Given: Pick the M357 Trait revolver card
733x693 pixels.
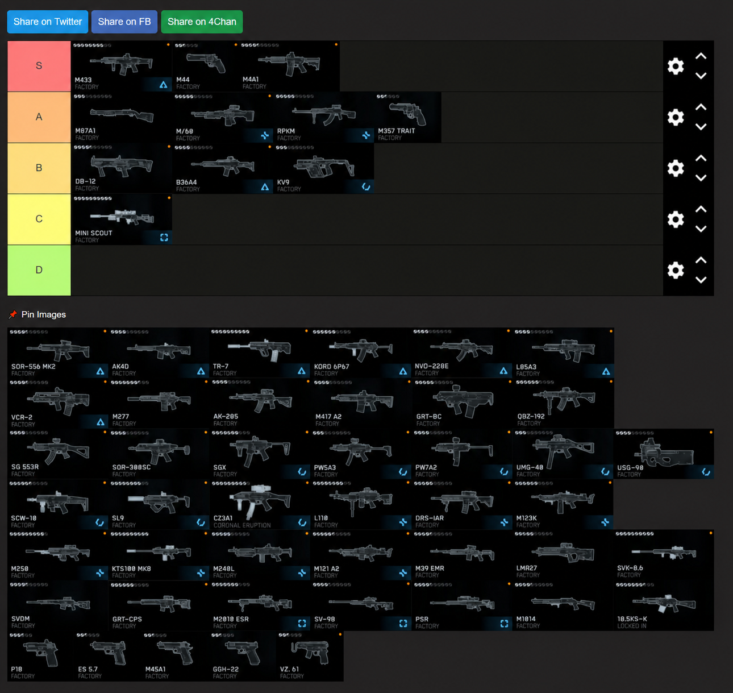Looking at the screenshot, I should 408,117.
